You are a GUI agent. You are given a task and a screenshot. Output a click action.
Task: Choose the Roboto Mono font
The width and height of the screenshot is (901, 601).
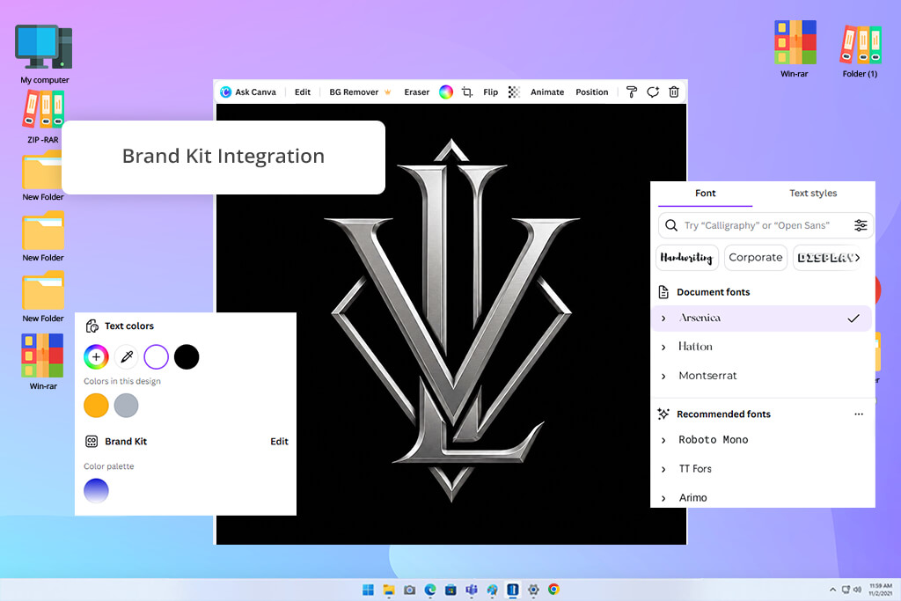click(713, 440)
